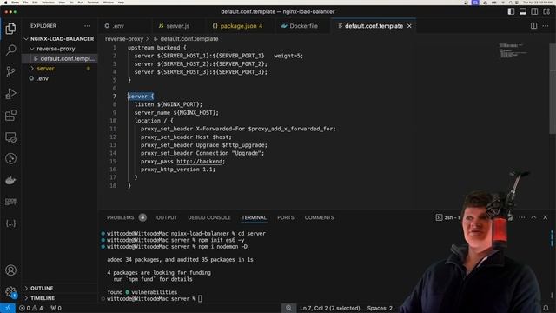Follow the http://backend link
Image resolution: width=556 pixels, height=313 pixels.
200,162
